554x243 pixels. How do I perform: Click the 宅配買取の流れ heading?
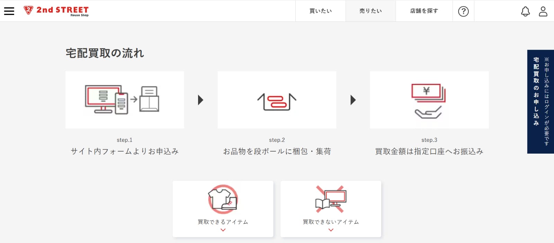(x=105, y=53)
